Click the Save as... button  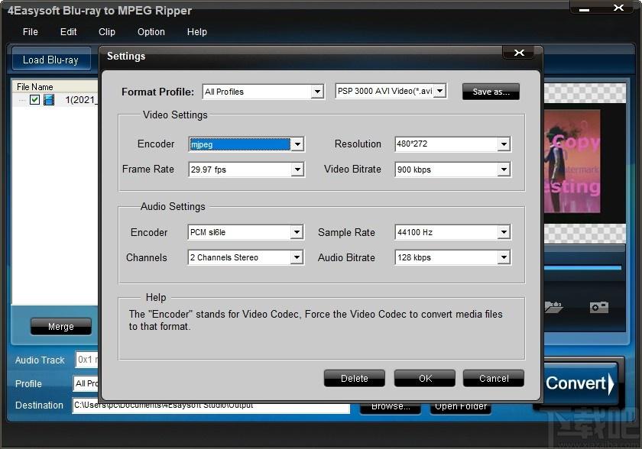491,92
